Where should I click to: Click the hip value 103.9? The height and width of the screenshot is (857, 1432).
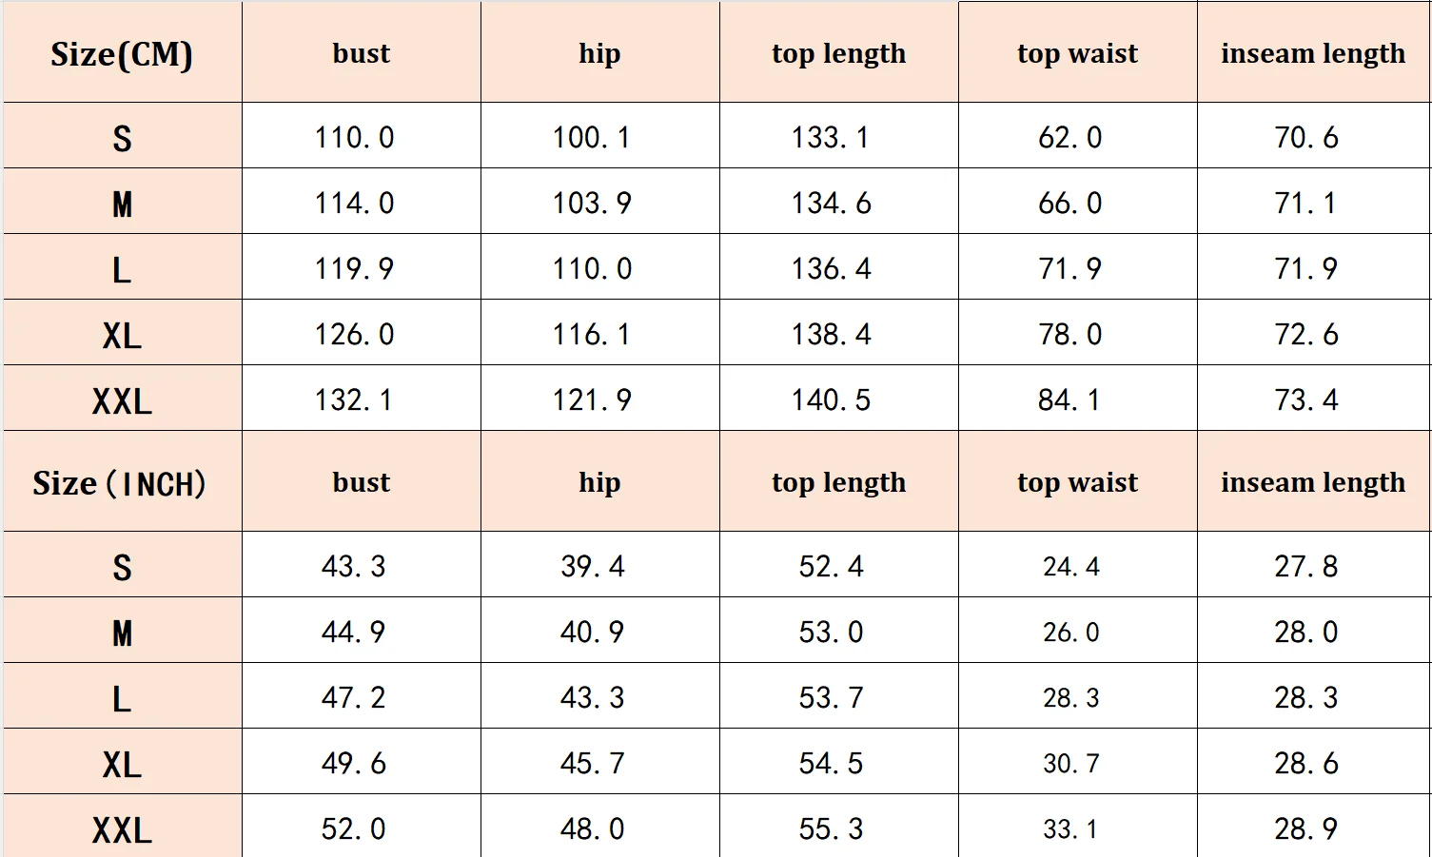coord(592,204)
